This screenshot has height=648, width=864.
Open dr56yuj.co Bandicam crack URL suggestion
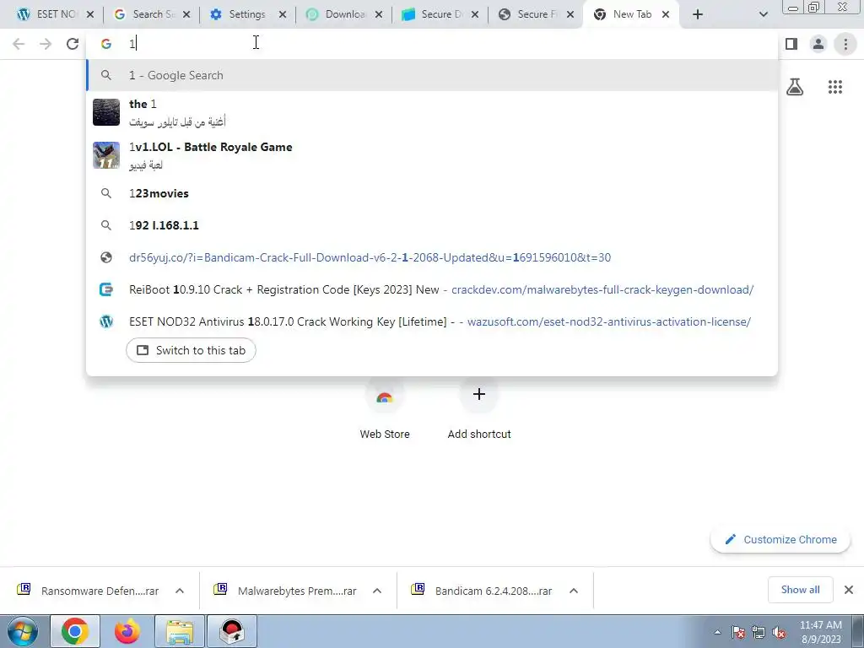(432, 257)
